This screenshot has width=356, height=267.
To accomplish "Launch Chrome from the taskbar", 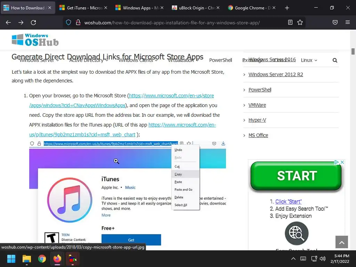I will tap(42, 259).
